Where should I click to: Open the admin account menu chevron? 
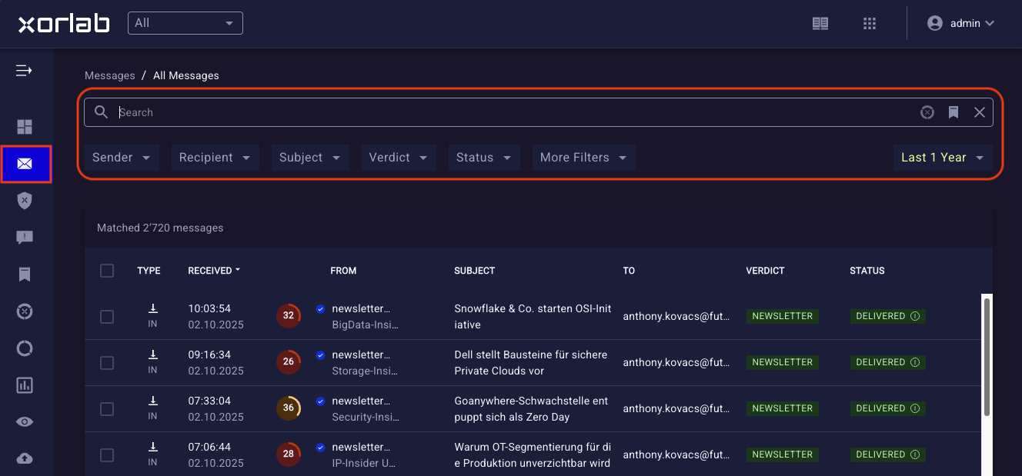tap(990, 23)
